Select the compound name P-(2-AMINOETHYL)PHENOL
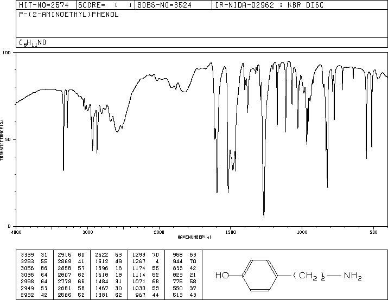This screenshot has height=300, width=388. pyautogui.click(x=69, y=15)
